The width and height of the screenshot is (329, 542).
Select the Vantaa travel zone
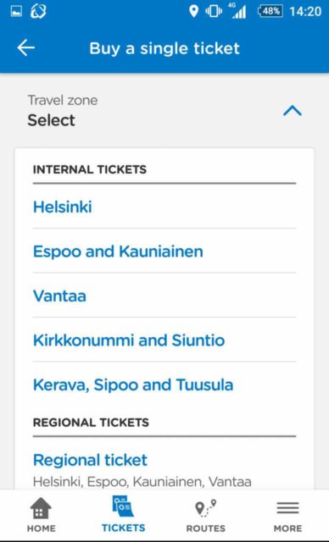tap(164, 296)
